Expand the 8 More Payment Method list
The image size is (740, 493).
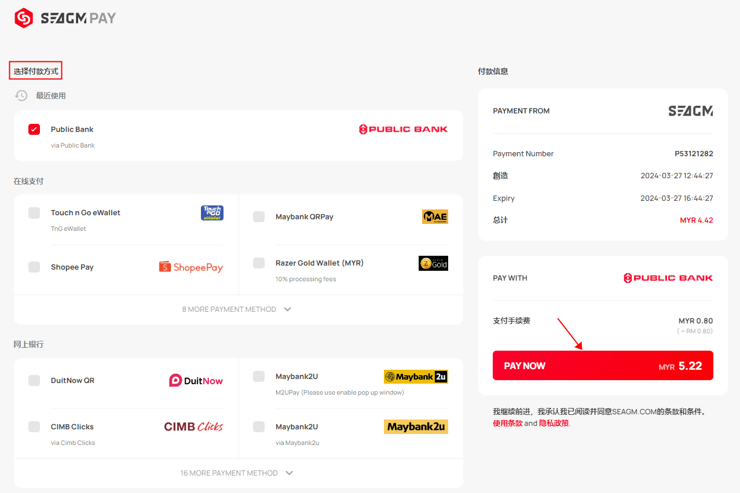[x=238, y=310]
